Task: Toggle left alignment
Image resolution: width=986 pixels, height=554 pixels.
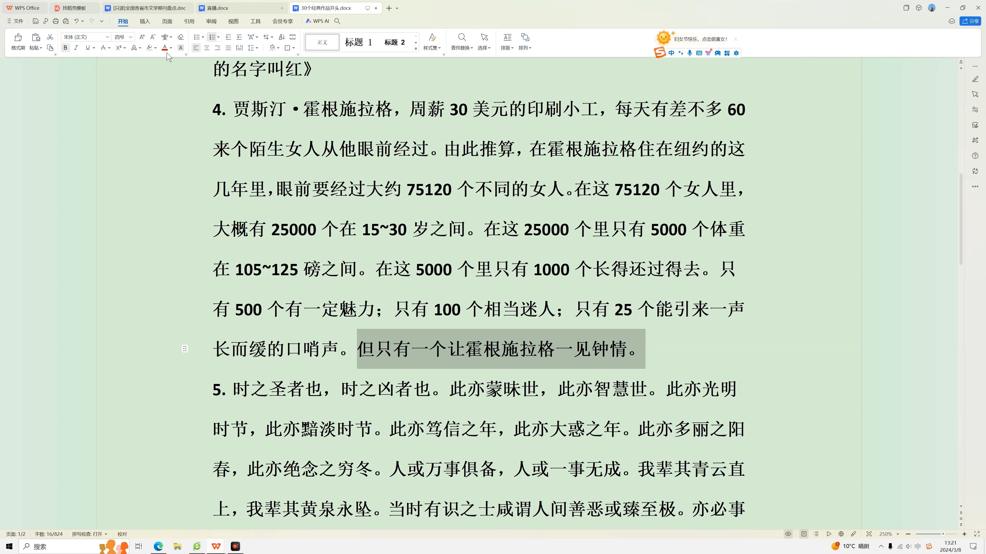Action: [x=196, y=48]
